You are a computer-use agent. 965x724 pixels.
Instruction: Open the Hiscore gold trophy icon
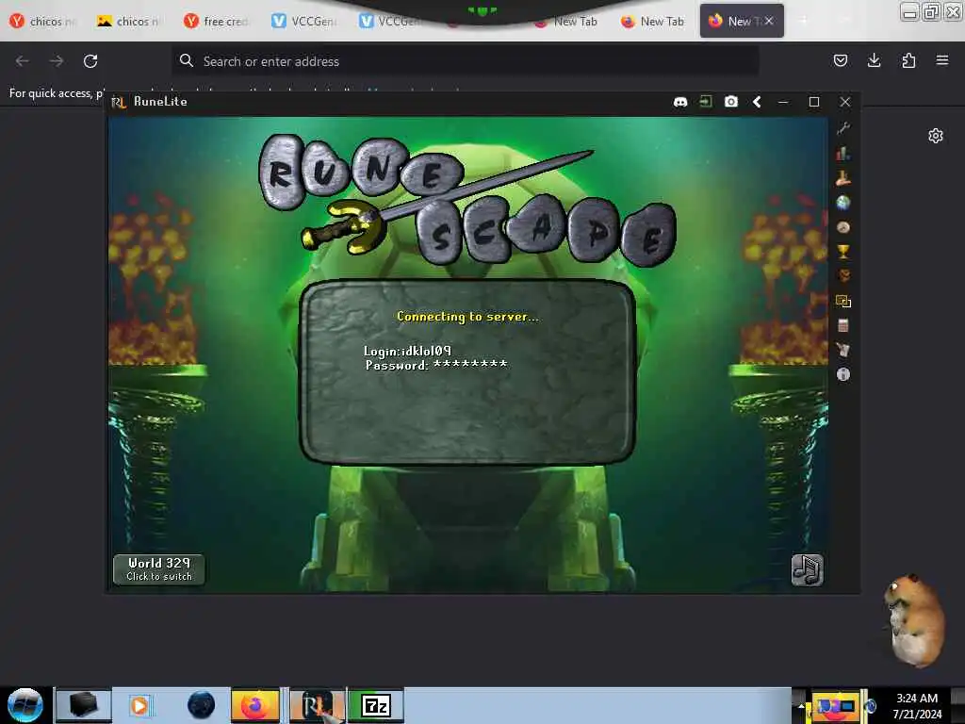(x=843, y=251)
